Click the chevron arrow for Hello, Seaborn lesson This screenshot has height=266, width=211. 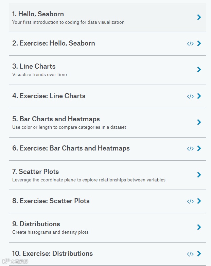pos(199,17)
